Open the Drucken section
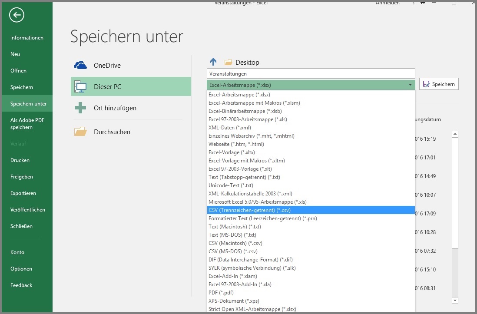 20,160
